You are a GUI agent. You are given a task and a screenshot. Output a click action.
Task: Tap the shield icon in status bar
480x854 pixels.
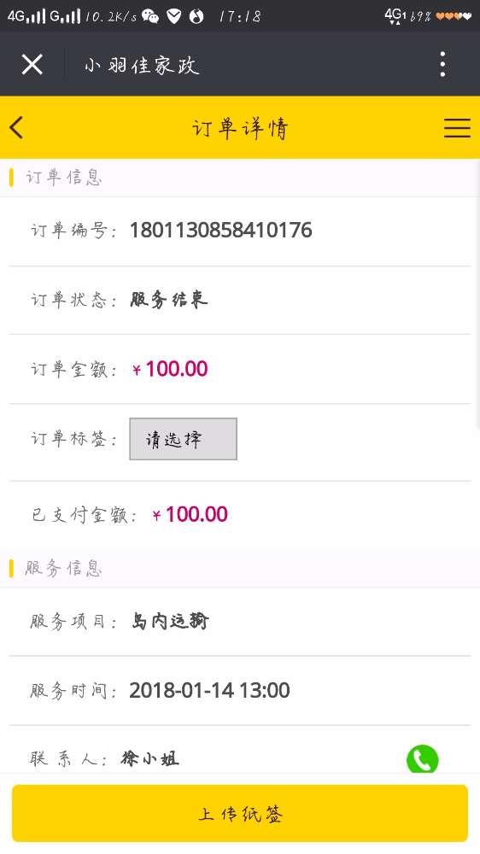(x=173, y=17)
